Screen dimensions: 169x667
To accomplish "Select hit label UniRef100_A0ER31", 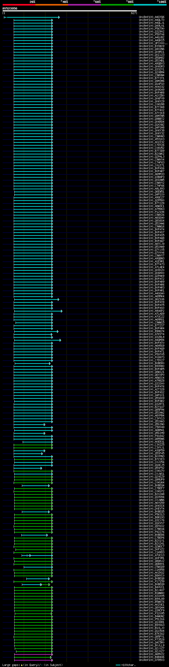I will [x=152, y=442].
